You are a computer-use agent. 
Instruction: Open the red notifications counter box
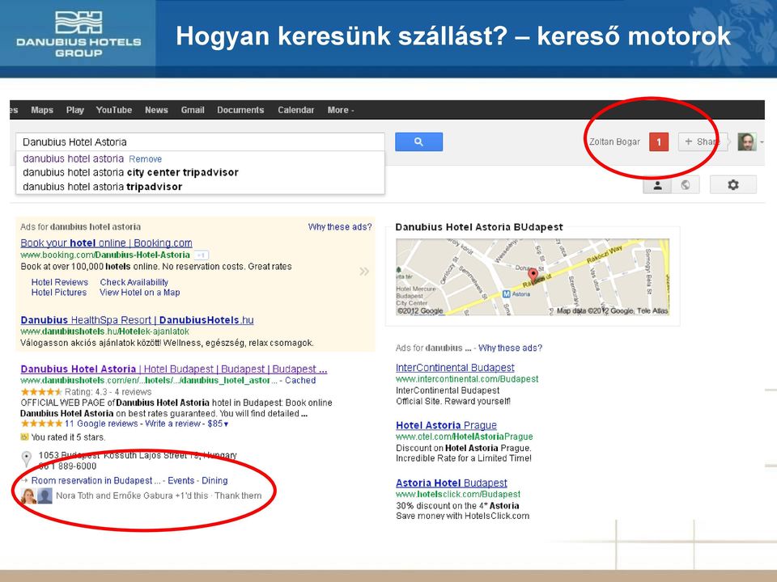[659, 142]
